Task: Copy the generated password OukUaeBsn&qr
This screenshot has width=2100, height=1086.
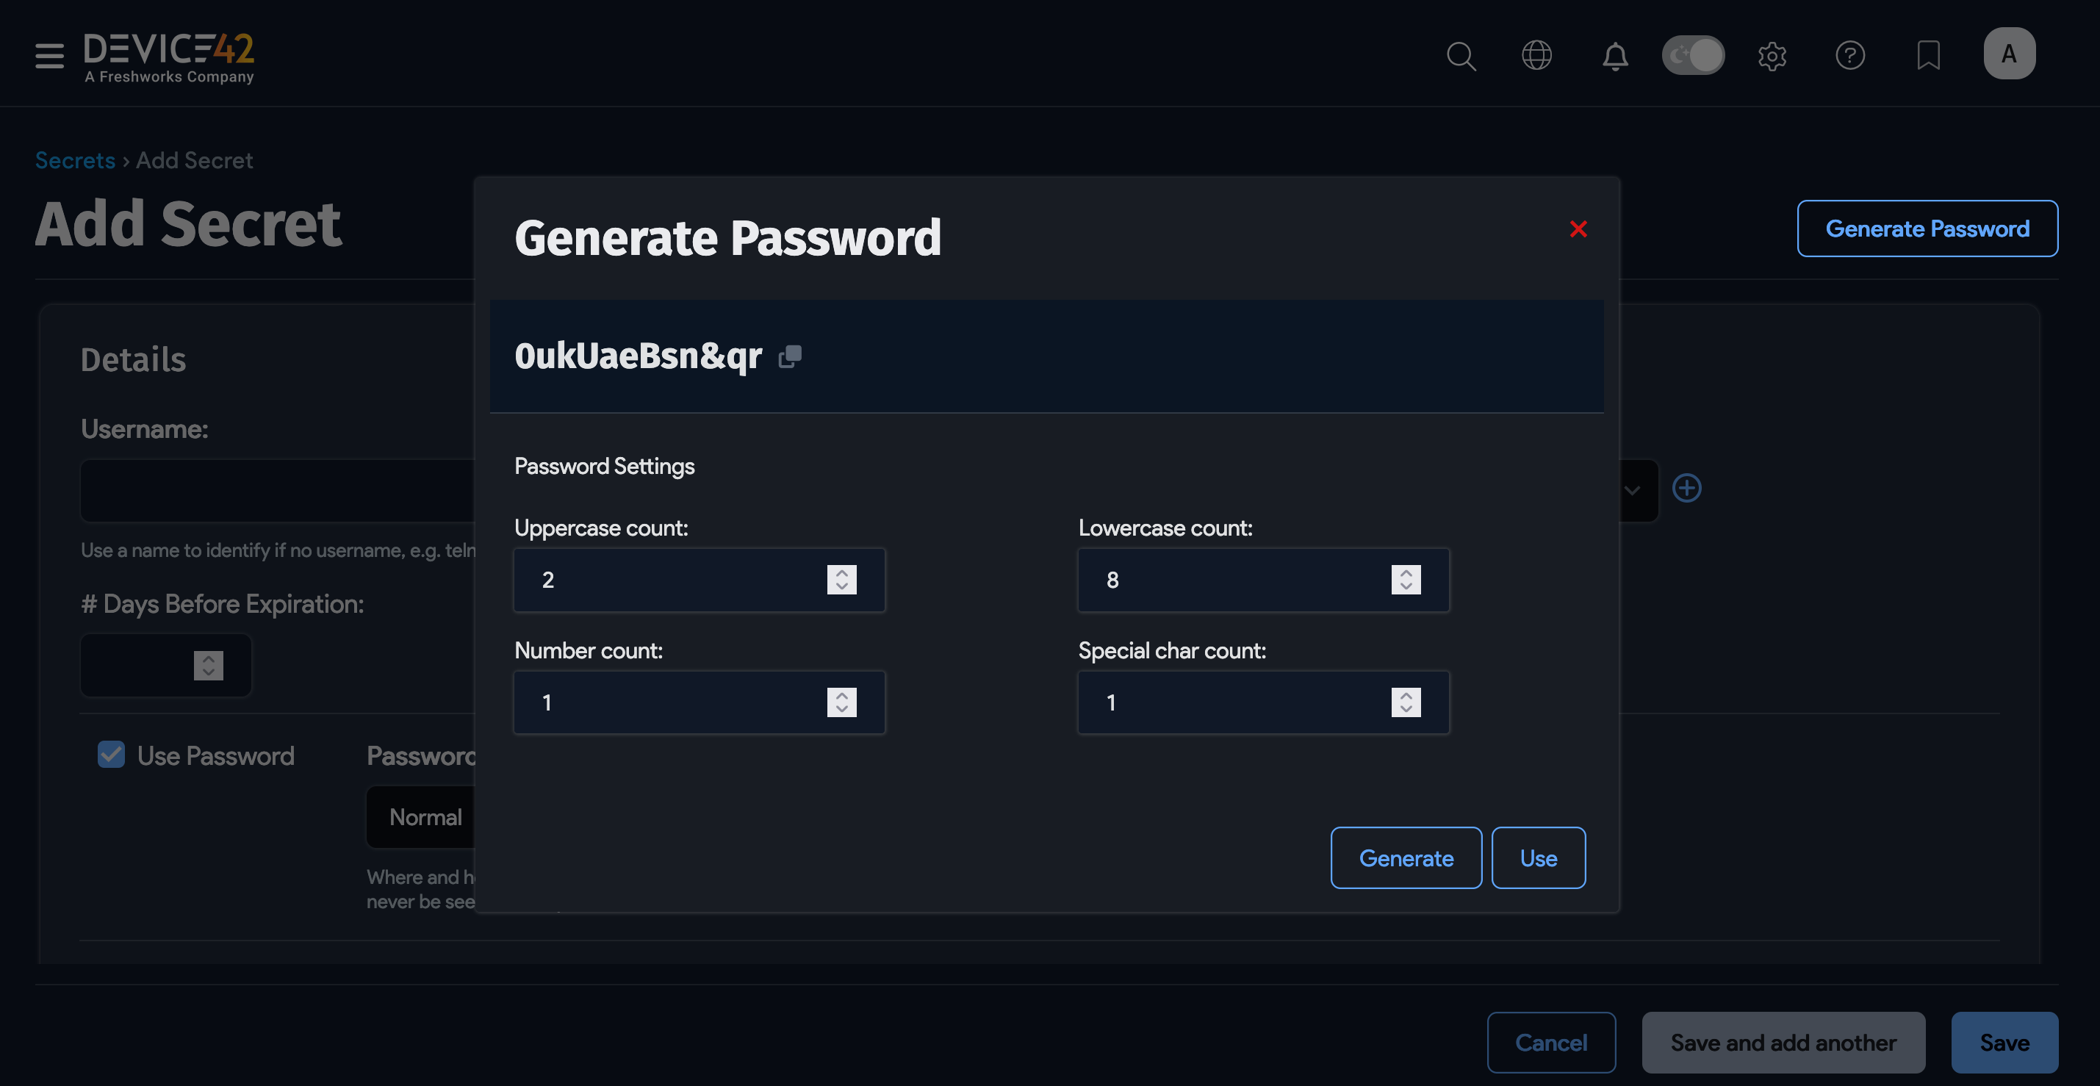Action: point(788,356)
